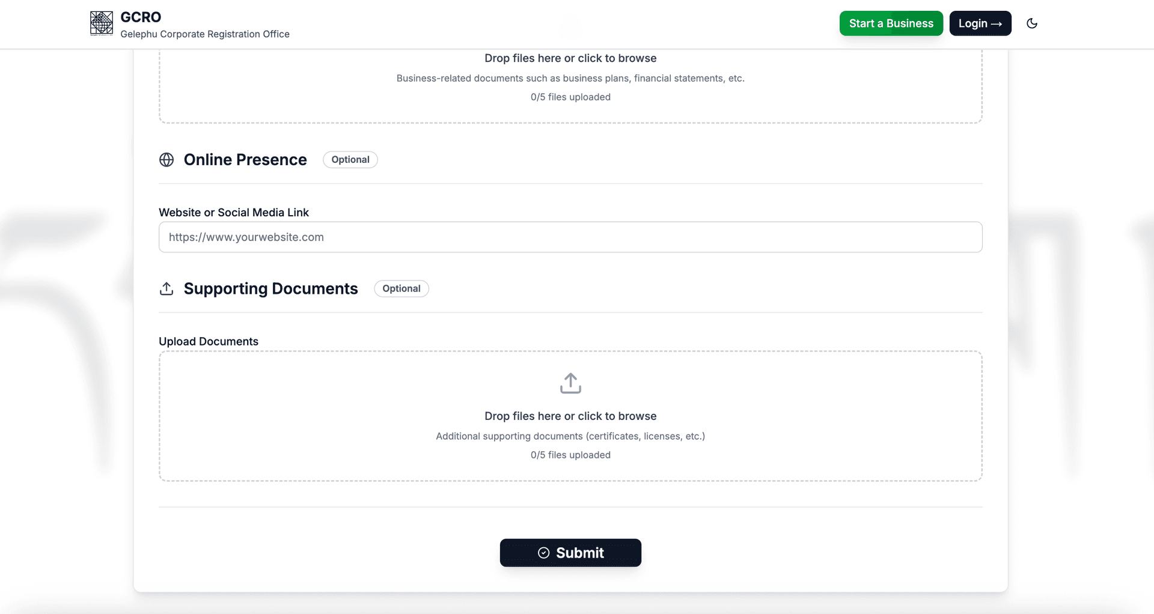Click the Gelephu Corporate Registration Office subtitle
1154x614 pixels.
point(205,34)
